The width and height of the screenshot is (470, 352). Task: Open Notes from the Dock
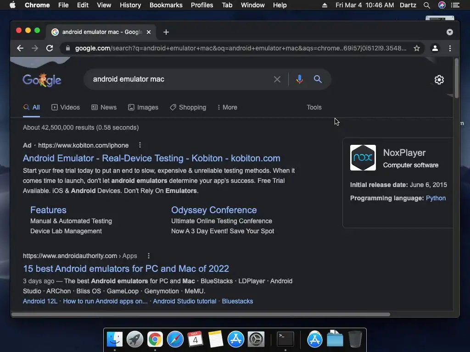[216, 339]
